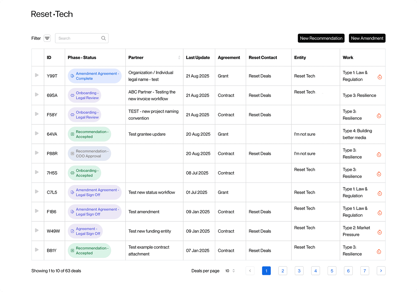Click the clock icon in the W49W row
The height and width of the screenshot is (292, 417).
[380, 232]
